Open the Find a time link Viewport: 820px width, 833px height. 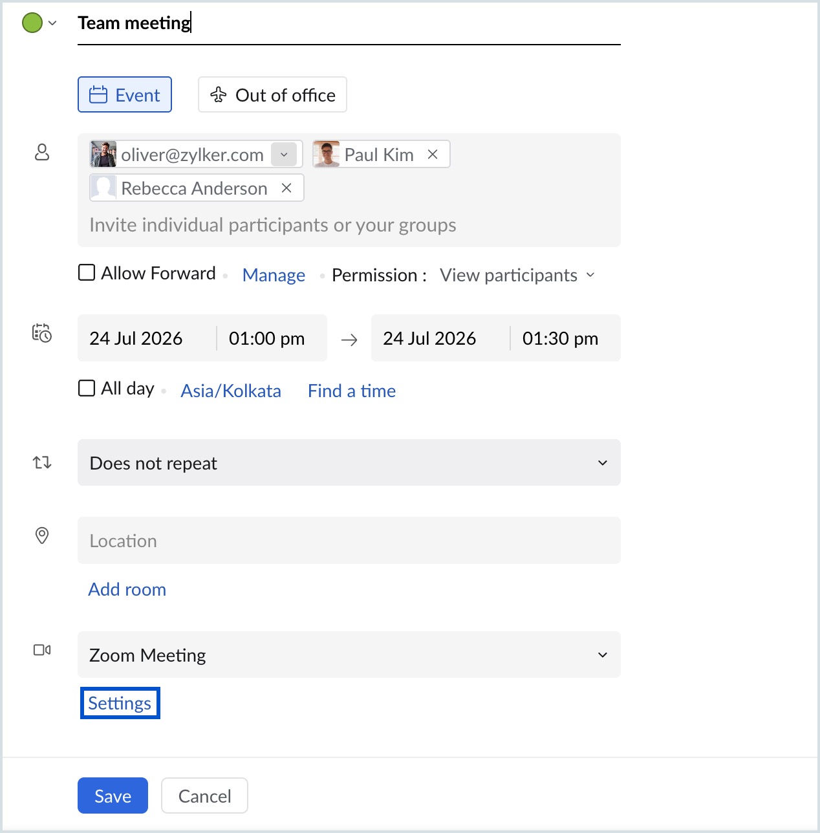click(352, 391)
